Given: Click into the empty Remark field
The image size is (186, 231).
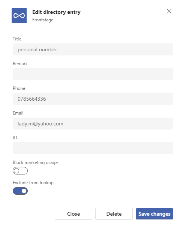Looking at the screenshot, I should tap(93, 74).
